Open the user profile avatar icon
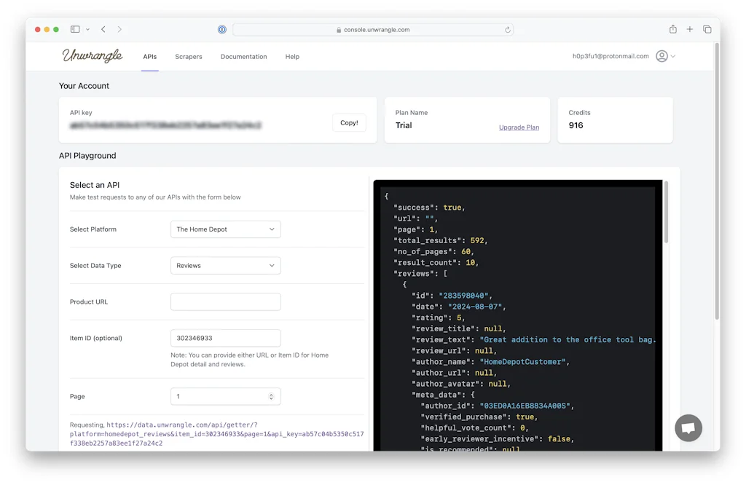The height and width of the screenshot is (485, 746). (661, 56)
